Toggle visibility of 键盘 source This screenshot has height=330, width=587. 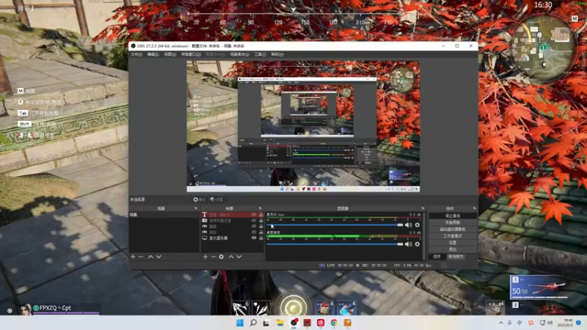[x=254, y=227]
